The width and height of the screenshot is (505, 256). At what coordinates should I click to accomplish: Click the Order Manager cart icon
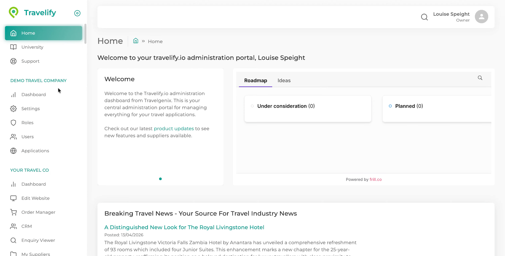[13, 212]
